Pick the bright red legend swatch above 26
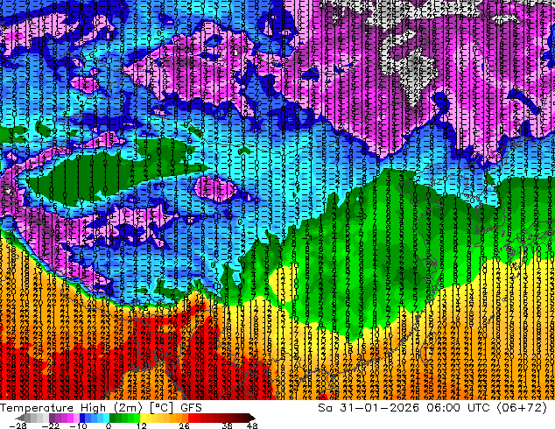The width and height of the screenshot is (555, 429). click(x=191, y=418)
